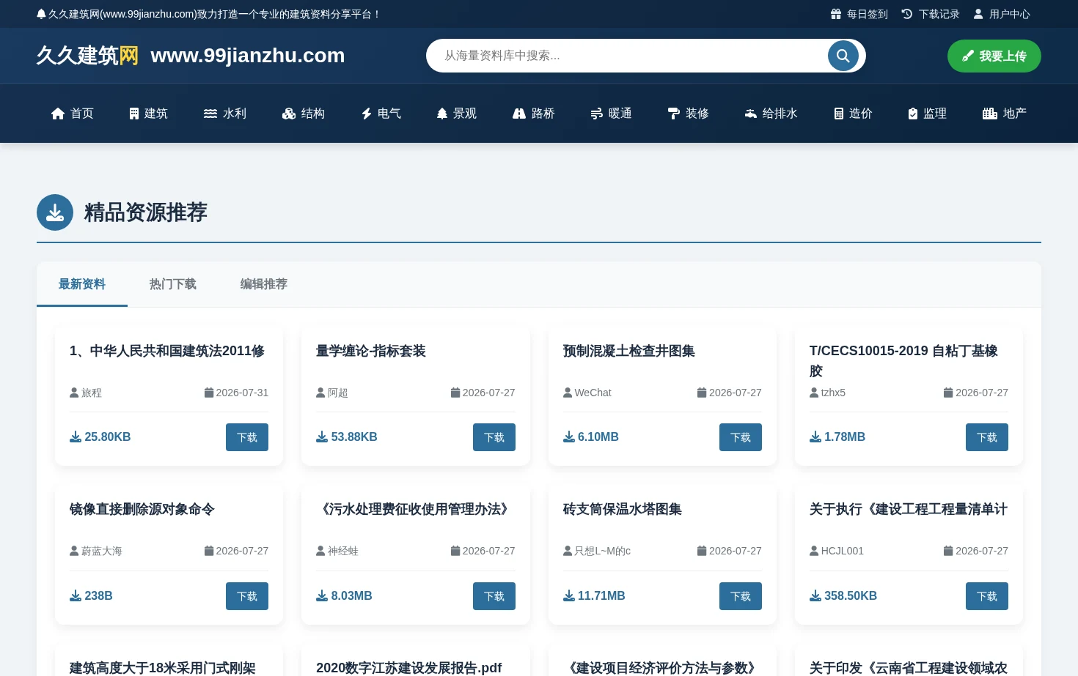The image size is (1078, 676).
Task: Download T/CECS10015-2019 via 下载 button
Action: tap(987, 437)
